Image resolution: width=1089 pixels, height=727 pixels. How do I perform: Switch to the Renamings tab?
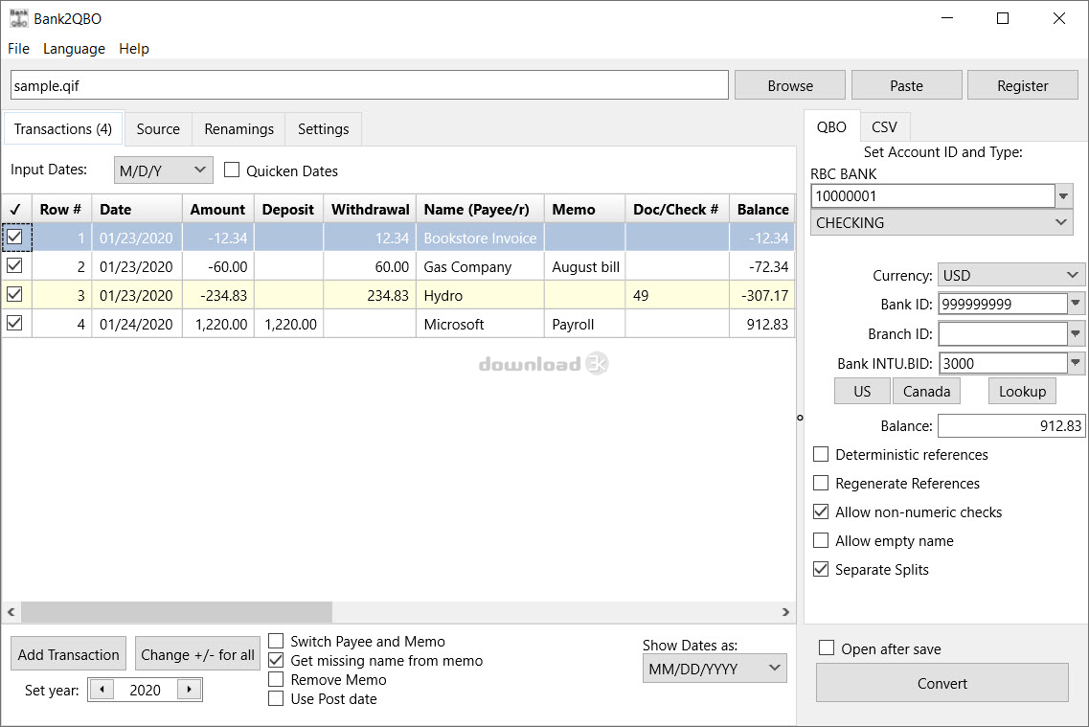(238, 129)
